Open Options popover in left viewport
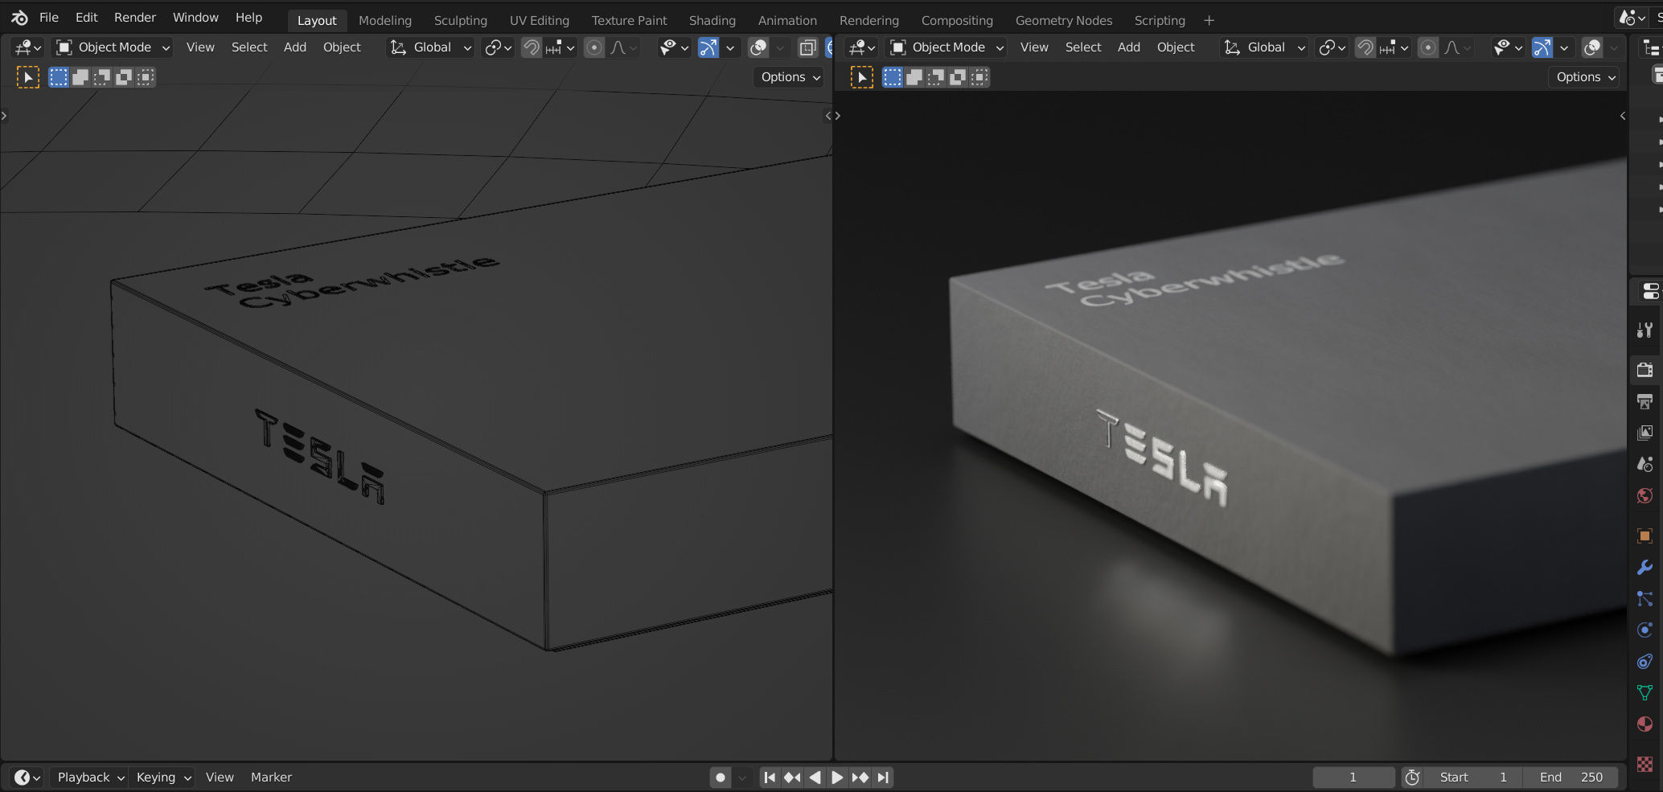Screen dimensions: 1663x792 click(790, 77)
